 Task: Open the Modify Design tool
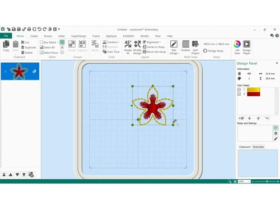(x=137, y=48)
